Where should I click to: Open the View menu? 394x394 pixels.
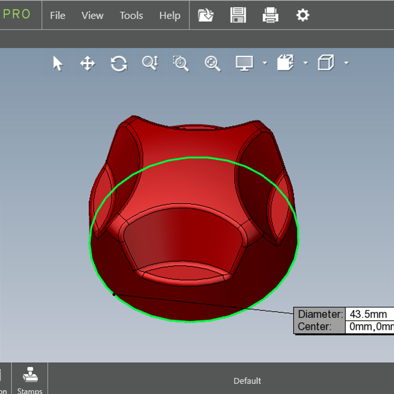92,15
